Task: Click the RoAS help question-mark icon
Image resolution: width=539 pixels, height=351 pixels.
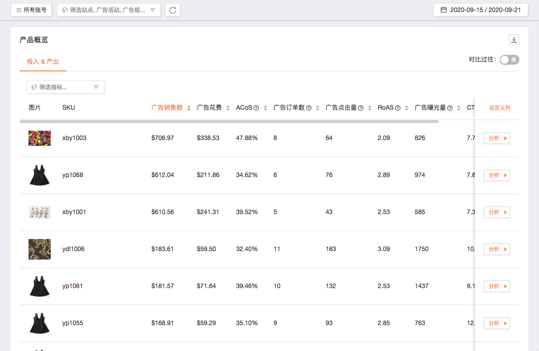Action: click(x=398, y=108)
